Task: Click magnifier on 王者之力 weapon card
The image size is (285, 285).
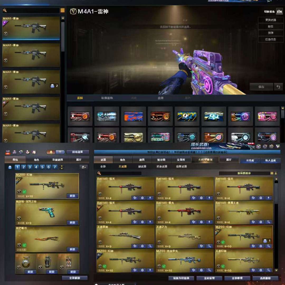Action: click(x=209, y=246)
